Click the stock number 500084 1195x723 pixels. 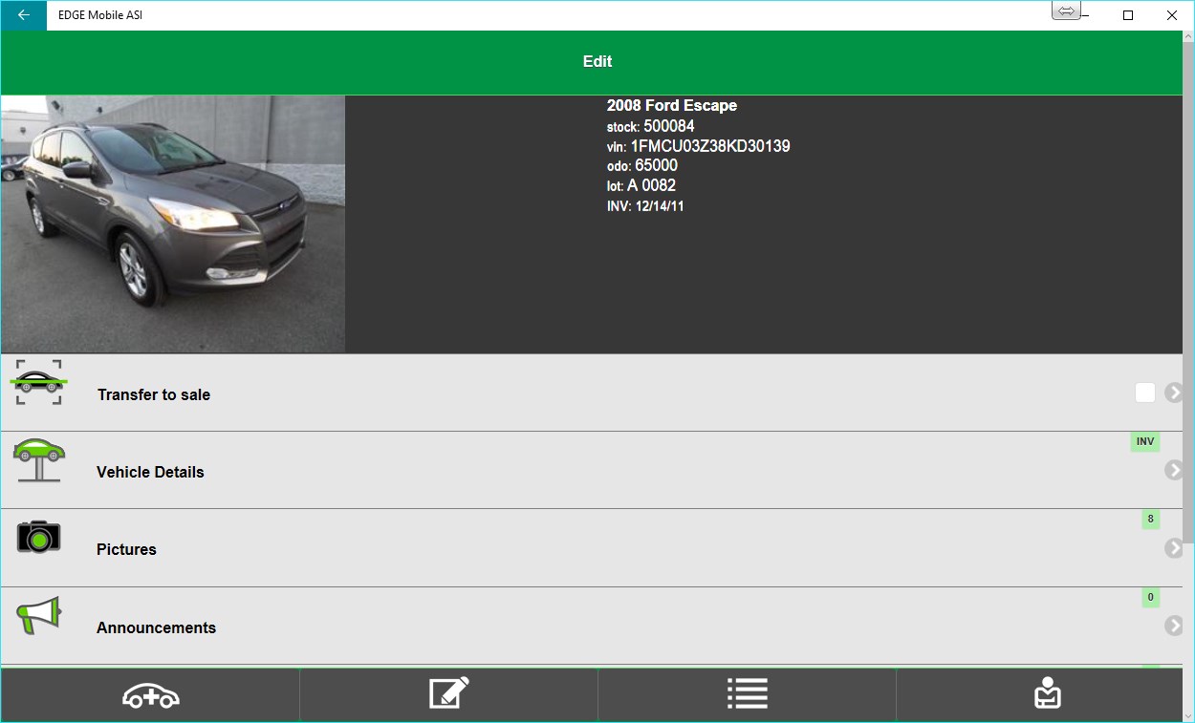(x=669, y=126)
